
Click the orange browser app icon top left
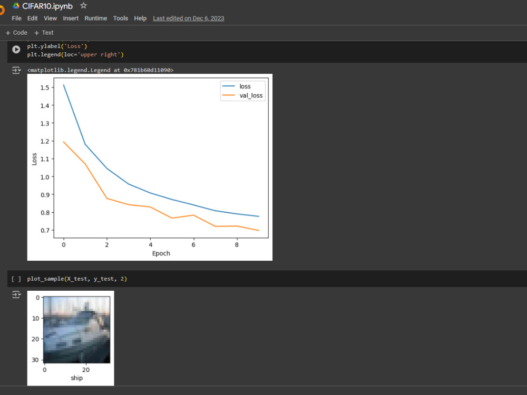[x=2, y=9]
